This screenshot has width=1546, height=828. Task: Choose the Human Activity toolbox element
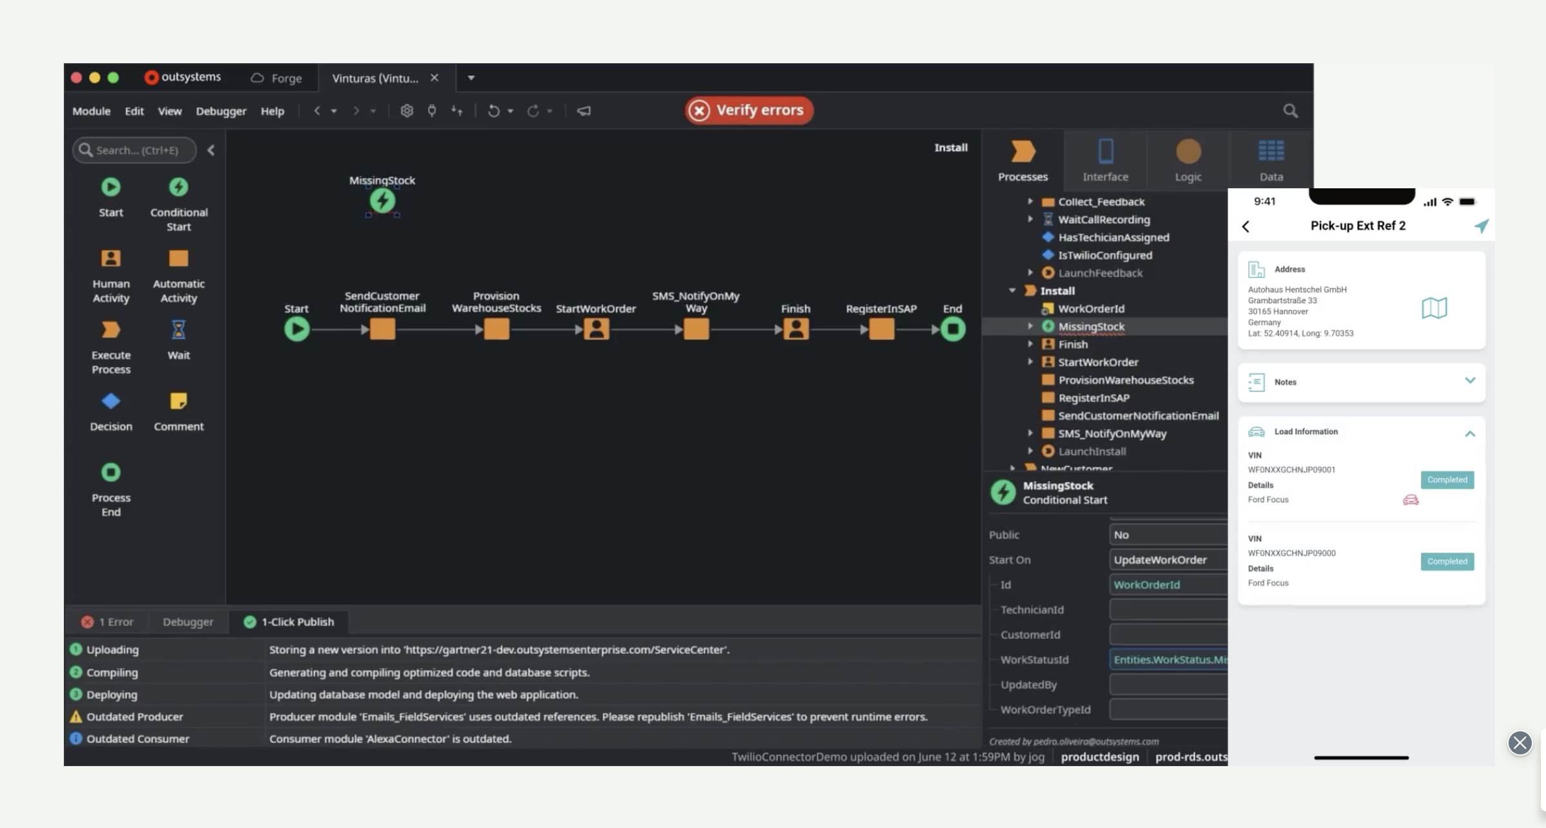click(x=111, y=276)
